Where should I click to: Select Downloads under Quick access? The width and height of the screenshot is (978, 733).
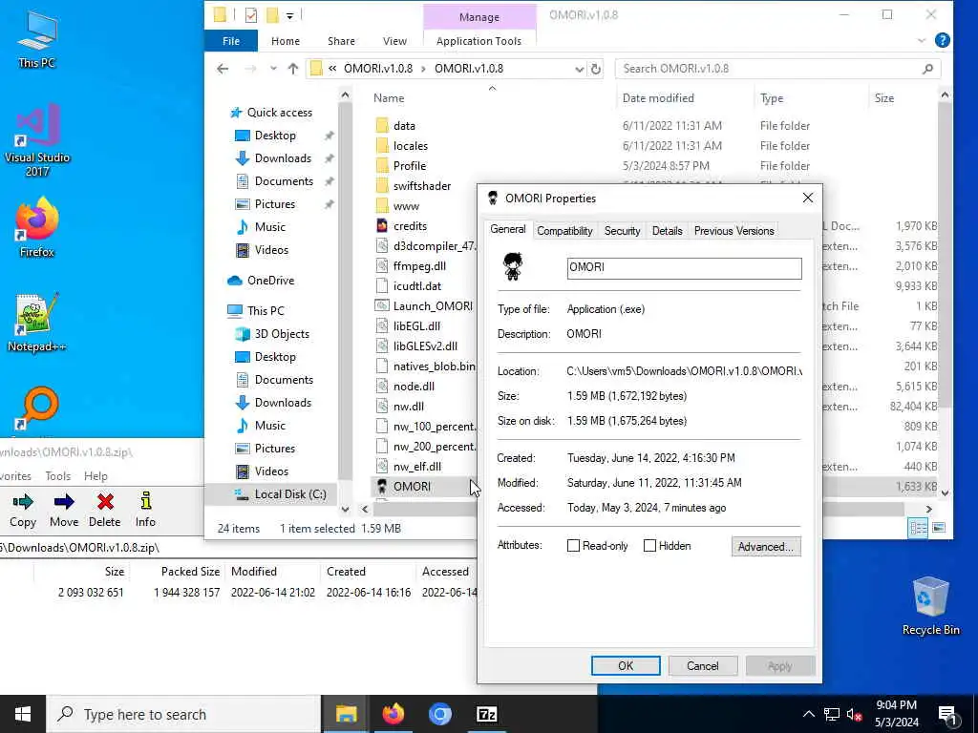[x=283, y=158]
